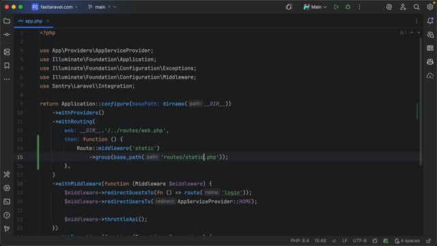Click line number 15 in gutter
Image resolution: width=437 pixels, height=246 pixels.
pos(20,157)
